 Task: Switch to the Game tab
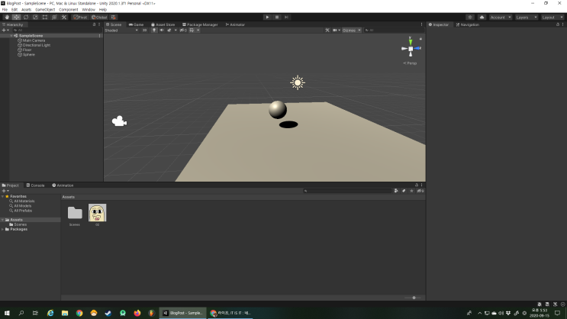point(137,24)
